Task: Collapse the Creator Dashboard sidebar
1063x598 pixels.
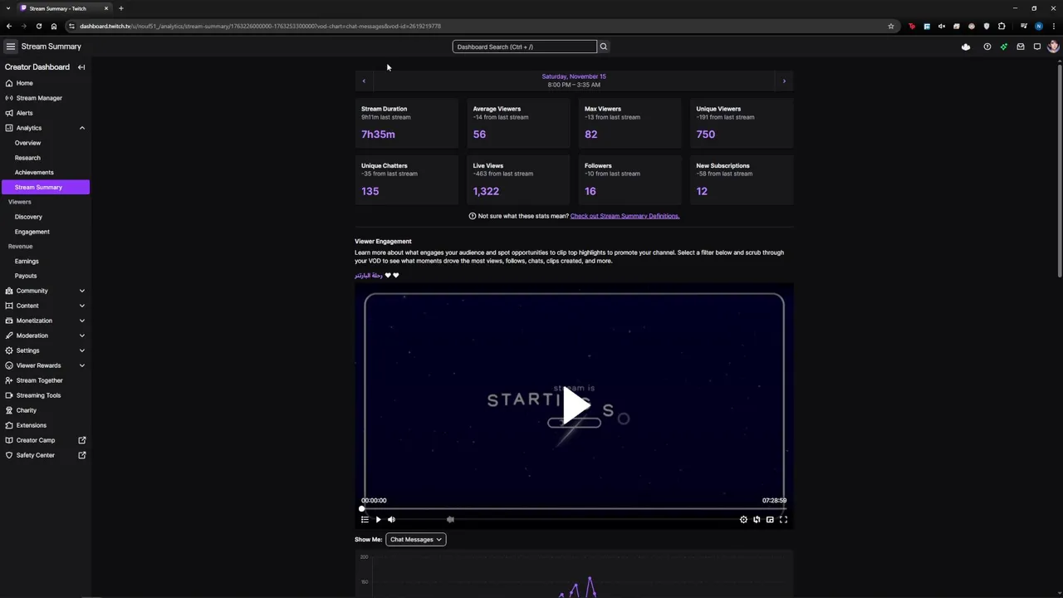Action: [x=81, y=67]
